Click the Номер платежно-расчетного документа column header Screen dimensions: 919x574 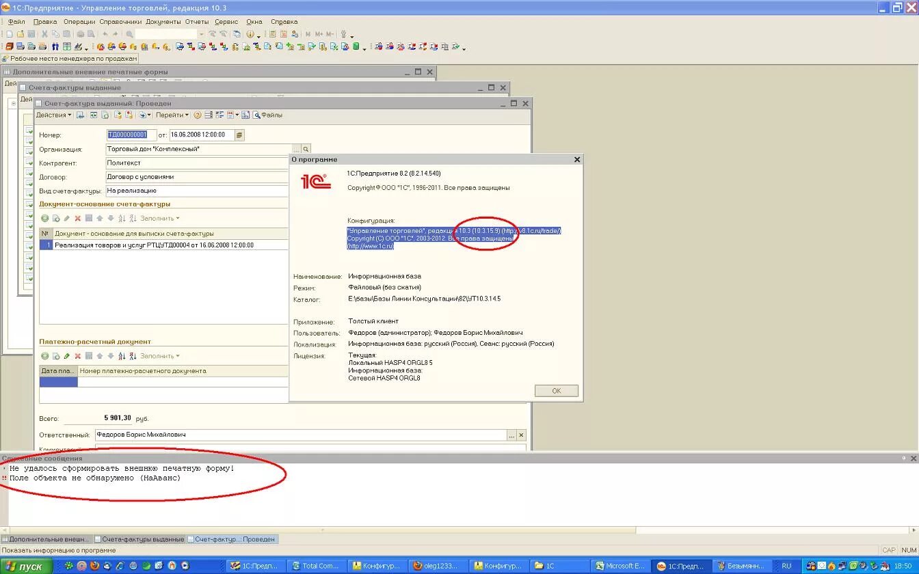(x=183, y=371)
